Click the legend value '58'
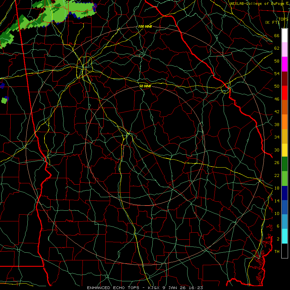 coord(277,61)
